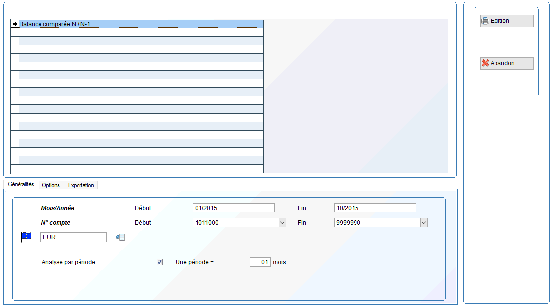Focus the EUR currency input field

73,237
